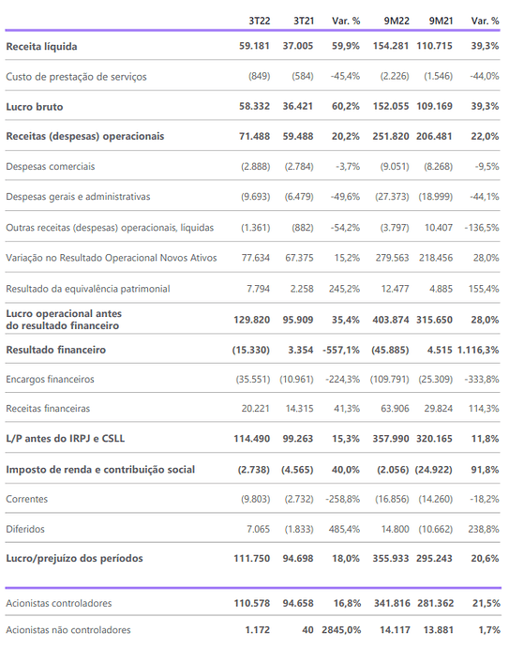
Task: Select the Lucro bruto row label
Action: [x=35, y=107]
